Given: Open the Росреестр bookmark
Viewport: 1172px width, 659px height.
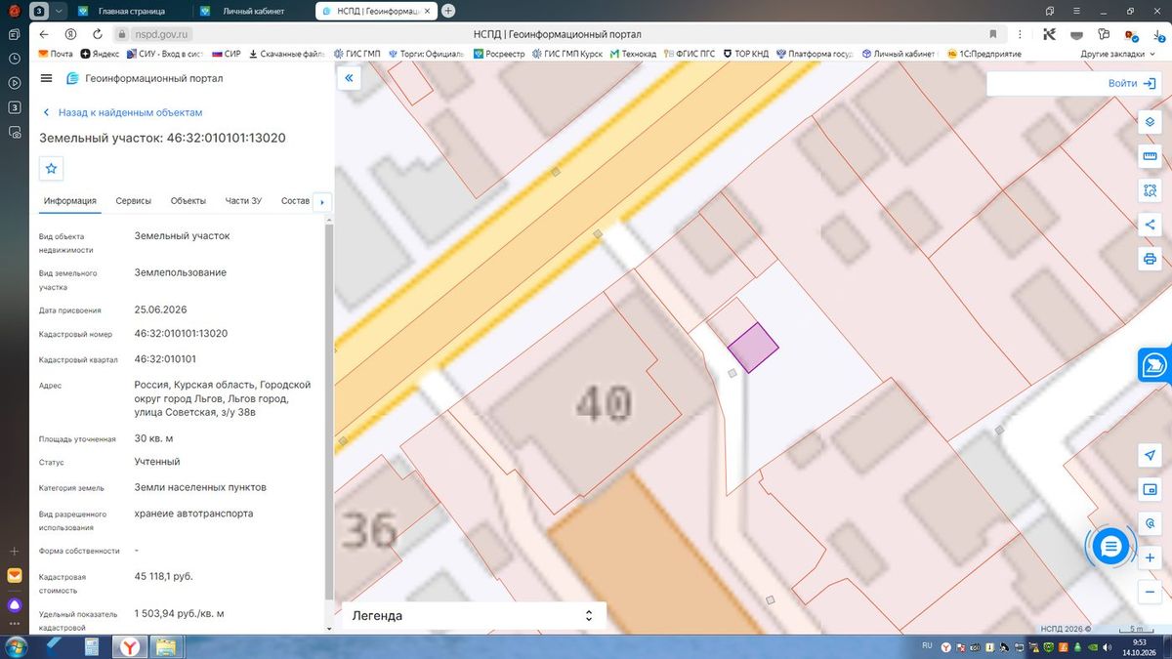Looking at the screenshot, I should [x=497, y=54].
